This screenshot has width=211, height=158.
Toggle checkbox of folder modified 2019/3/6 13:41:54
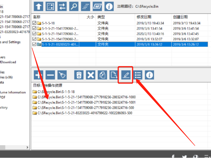[34, 28]
